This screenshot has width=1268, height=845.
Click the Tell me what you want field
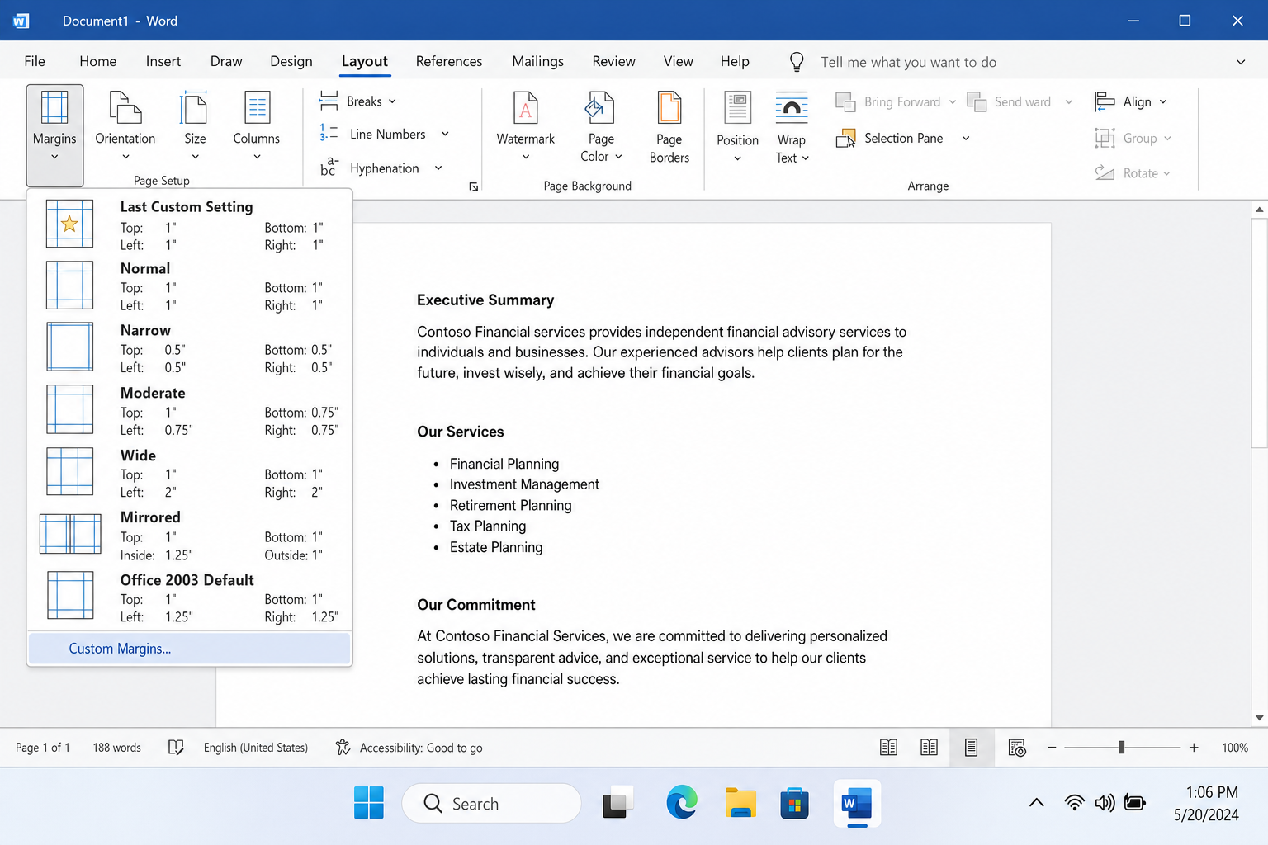point(908,62)
